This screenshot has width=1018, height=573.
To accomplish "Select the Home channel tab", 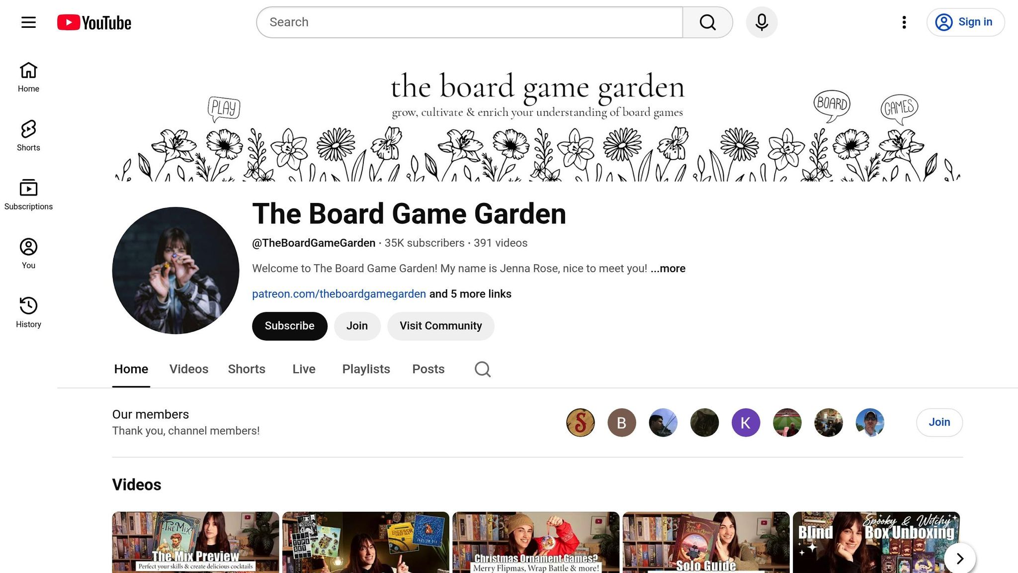I will [x=131, y=369].
